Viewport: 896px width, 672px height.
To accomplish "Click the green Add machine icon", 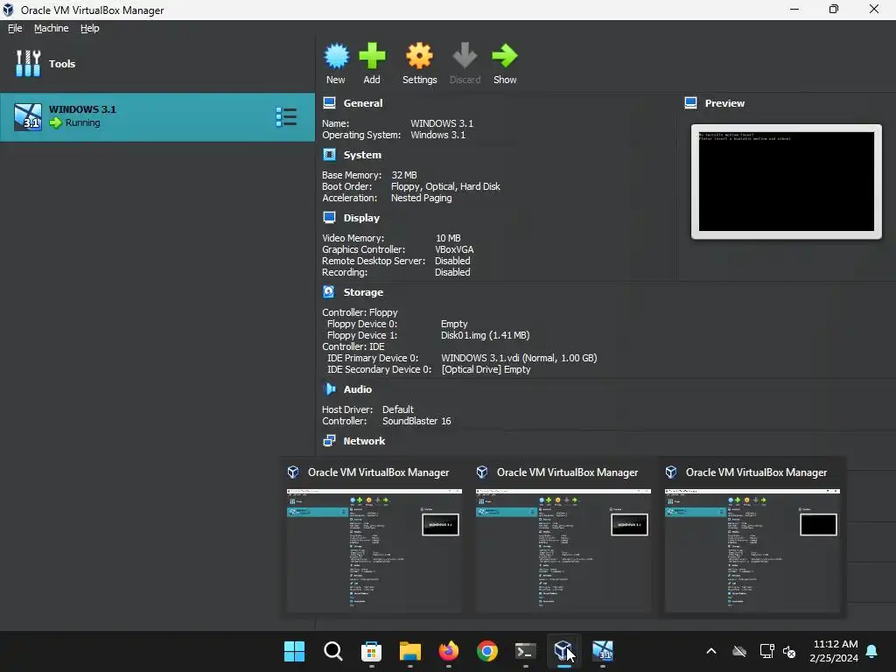I will pos(372,56).
